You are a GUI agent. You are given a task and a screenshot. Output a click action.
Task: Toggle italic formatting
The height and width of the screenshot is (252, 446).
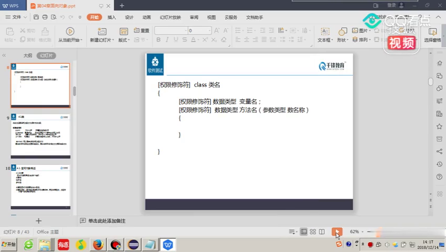pyautogui.click(x=167, y=40)
